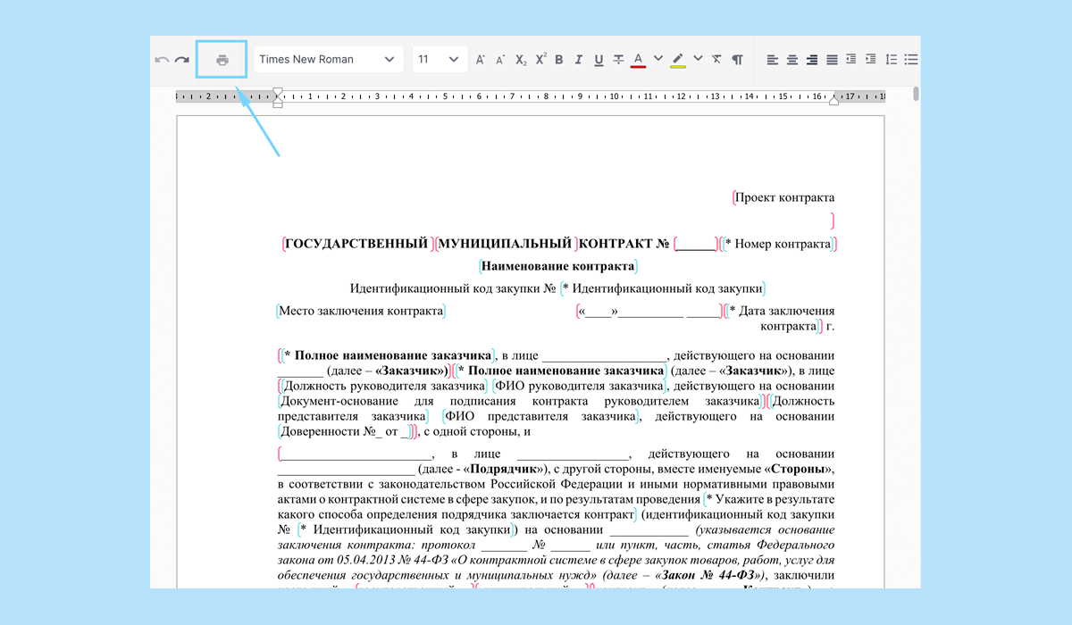Click the 'МУНИЦИПАЛЬНЫЙ' heading word
Image resolution: width=1072 pixels, height=625 pixels.
coord(505,244)
